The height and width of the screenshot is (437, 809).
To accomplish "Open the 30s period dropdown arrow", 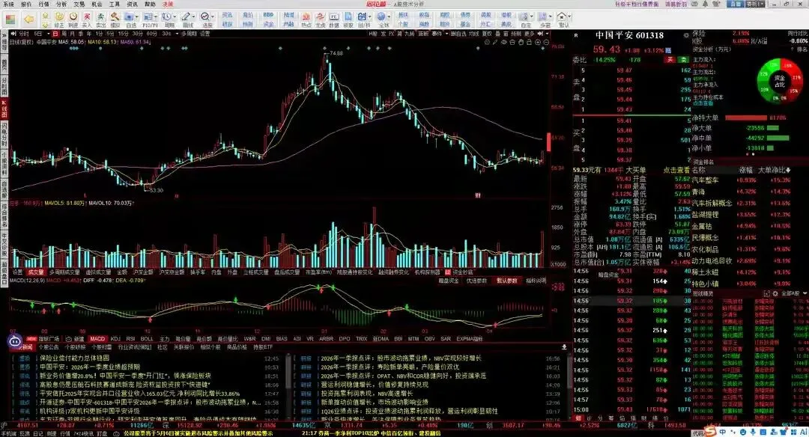I will click(177, 34).
